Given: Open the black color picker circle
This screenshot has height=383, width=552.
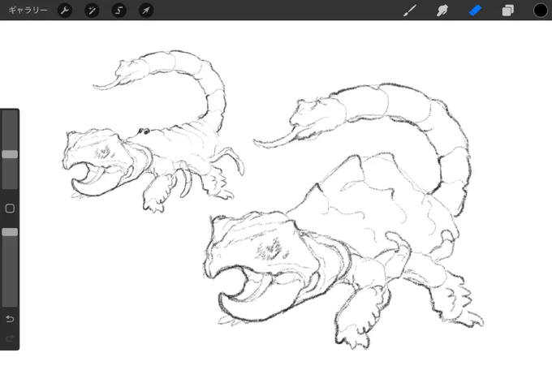Looking at the screenshot, I should tap(540, 11).
